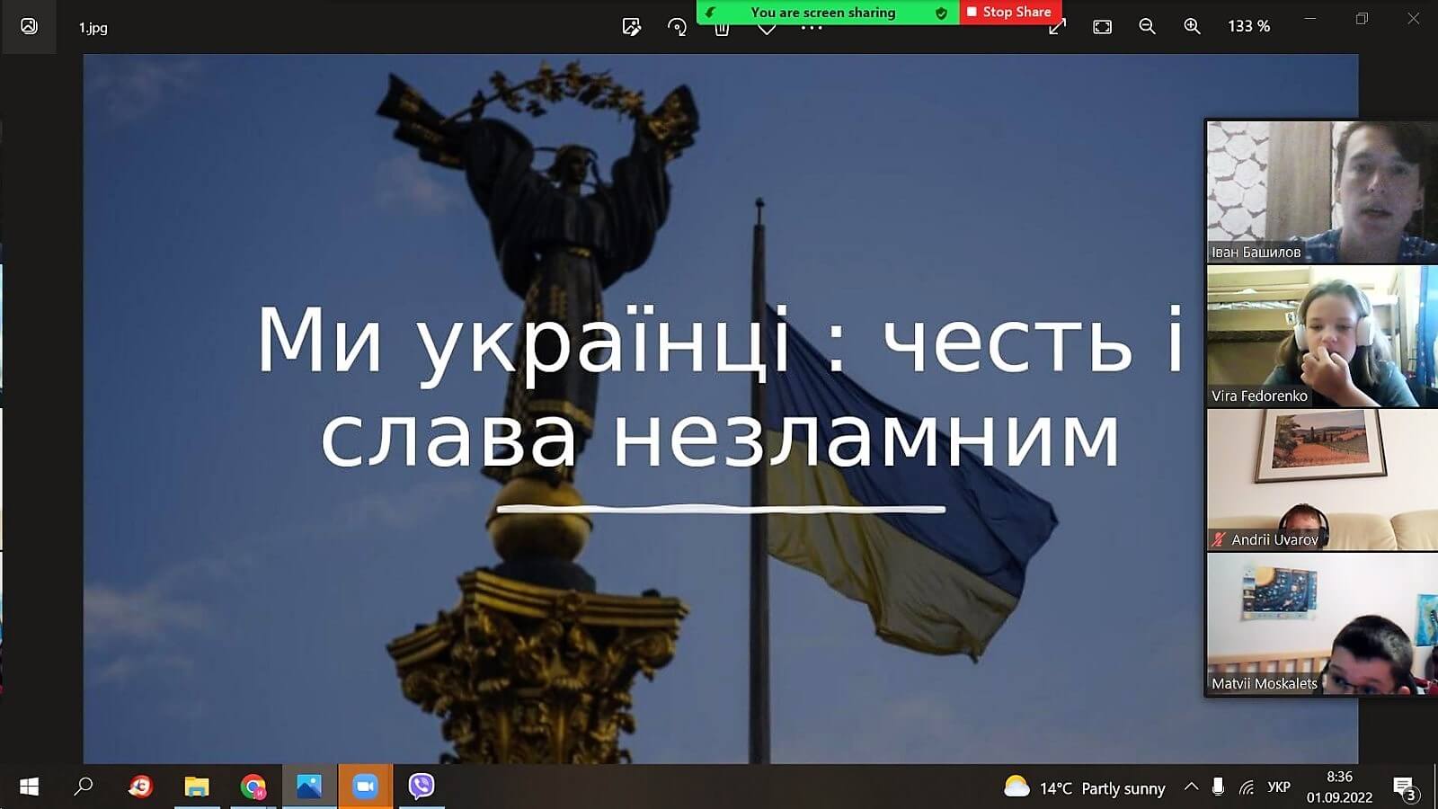This screenshot has height=809, width=1438.
Task: Click the Stop Share button
Action: click(1010, 12)
